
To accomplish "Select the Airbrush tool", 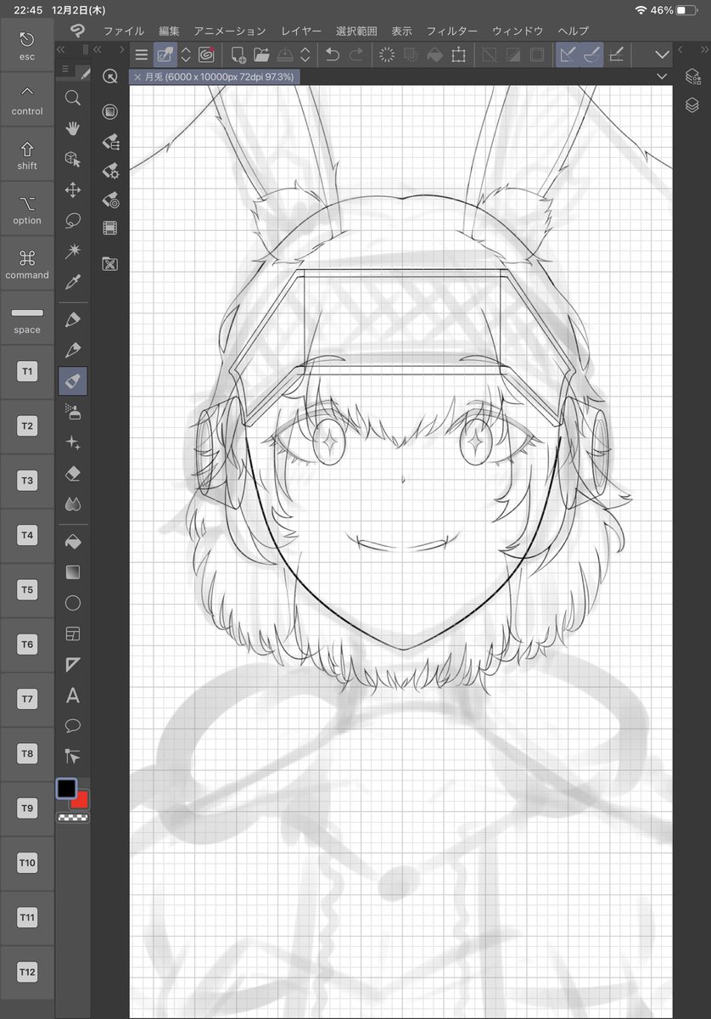I will pyautogui.click(x=73, y=412).
